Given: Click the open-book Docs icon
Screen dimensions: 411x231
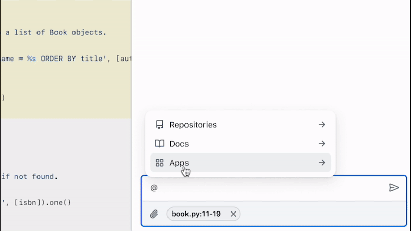Looking at the screenshot, I should click(x=160, y=144).
